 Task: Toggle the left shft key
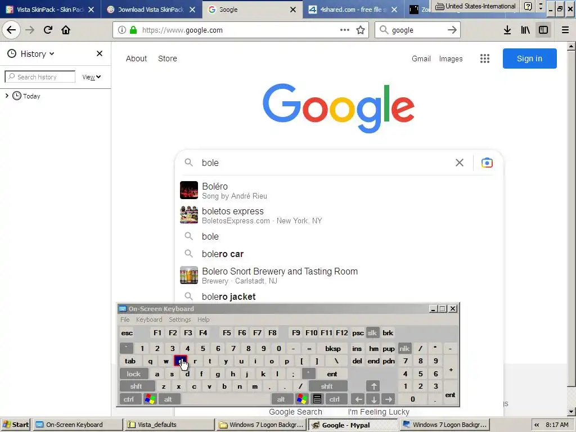click(136, 386)
